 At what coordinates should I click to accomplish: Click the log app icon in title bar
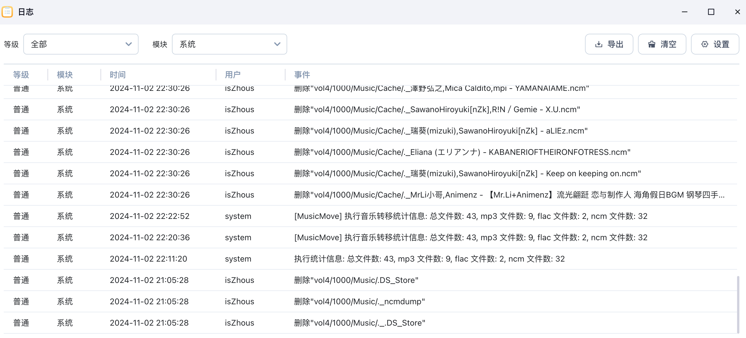pyautogui.click(x=7, y=12)
